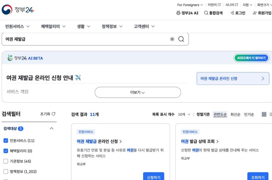This screenshot has width=272, height=180.
Task: Click the 서비스 개요 text
Action: click(17, 92)
